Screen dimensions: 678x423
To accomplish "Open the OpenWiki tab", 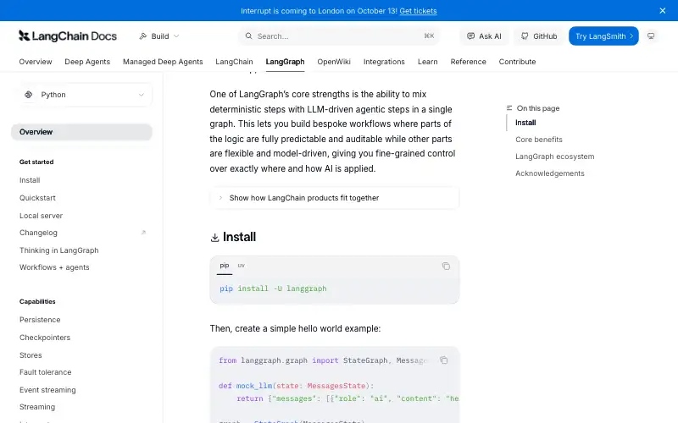I will point(334,62).
